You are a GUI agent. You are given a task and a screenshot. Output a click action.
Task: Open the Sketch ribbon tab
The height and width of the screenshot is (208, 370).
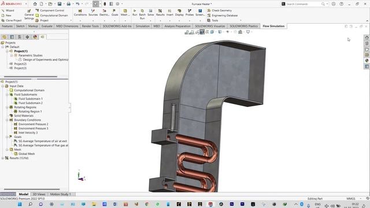pyautogui.click(x=20, y=26)
